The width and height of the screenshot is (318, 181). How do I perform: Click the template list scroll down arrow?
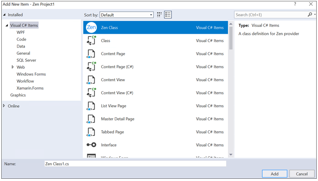point(231,155)
